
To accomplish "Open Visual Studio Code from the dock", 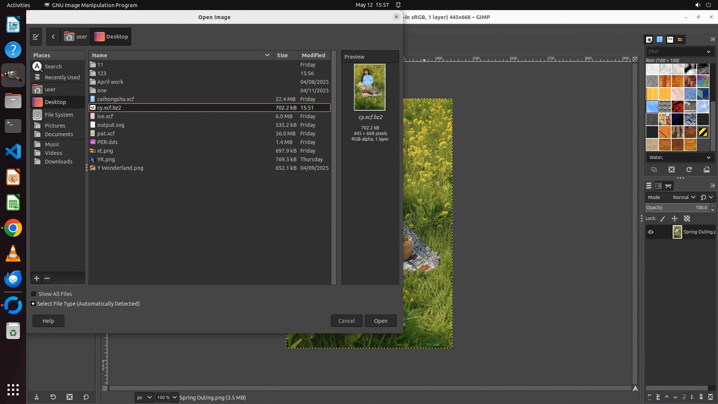I will (x=13, y=151).
